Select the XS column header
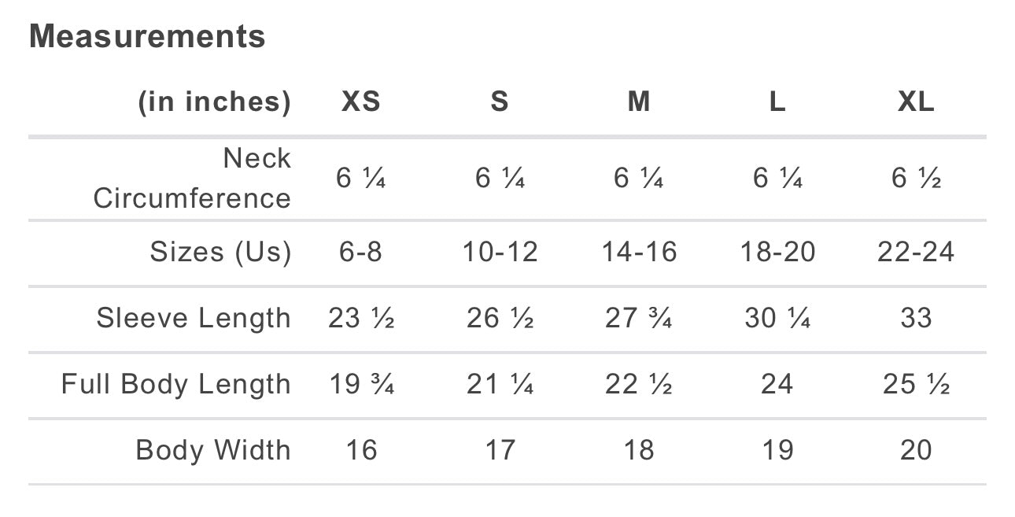Screen dimensions: 1015x517 pyautogui.click(x=361, y=102)
